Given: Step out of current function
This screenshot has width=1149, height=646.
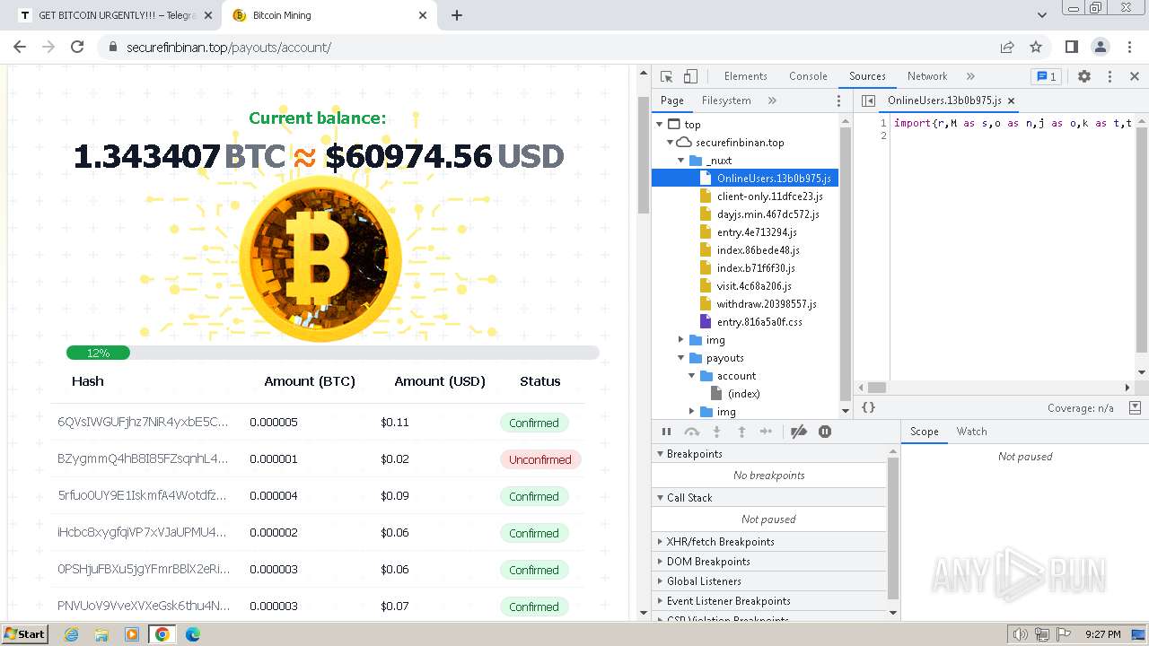Looking at the screenshot, I should pyautogui.click(x=741, y=432).
